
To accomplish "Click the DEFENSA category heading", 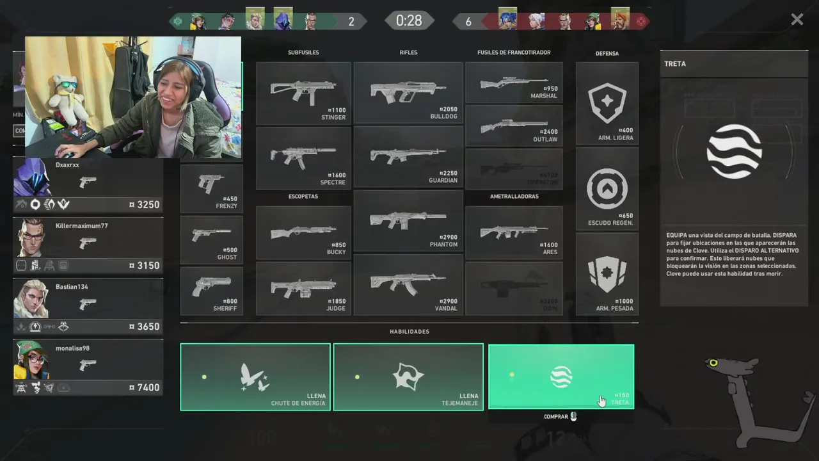I will (x=607, y=53).
